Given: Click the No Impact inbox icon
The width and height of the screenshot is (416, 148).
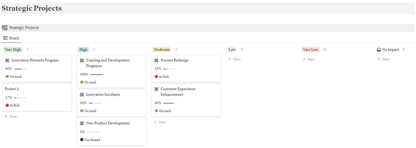Looking at the screenshot, I should click(x=379, y=50).
